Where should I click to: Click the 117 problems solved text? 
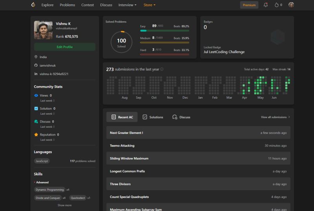[x=82, y=161]
